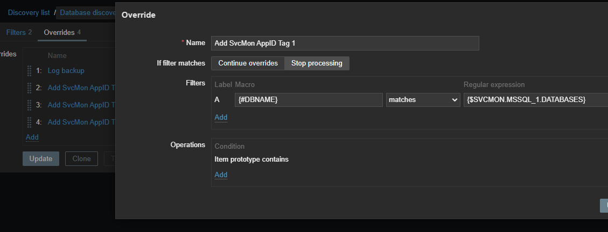Click the Clone button
This screenshot has width=608, height=232.
tap(81, 158)
